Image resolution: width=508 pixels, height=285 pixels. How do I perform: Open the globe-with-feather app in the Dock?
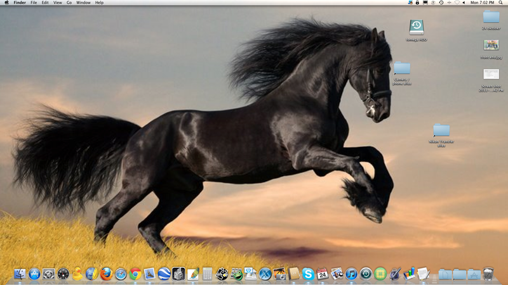tap(91, 274)
